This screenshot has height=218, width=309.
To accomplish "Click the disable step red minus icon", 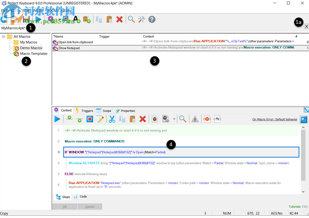I will (207, 119).
